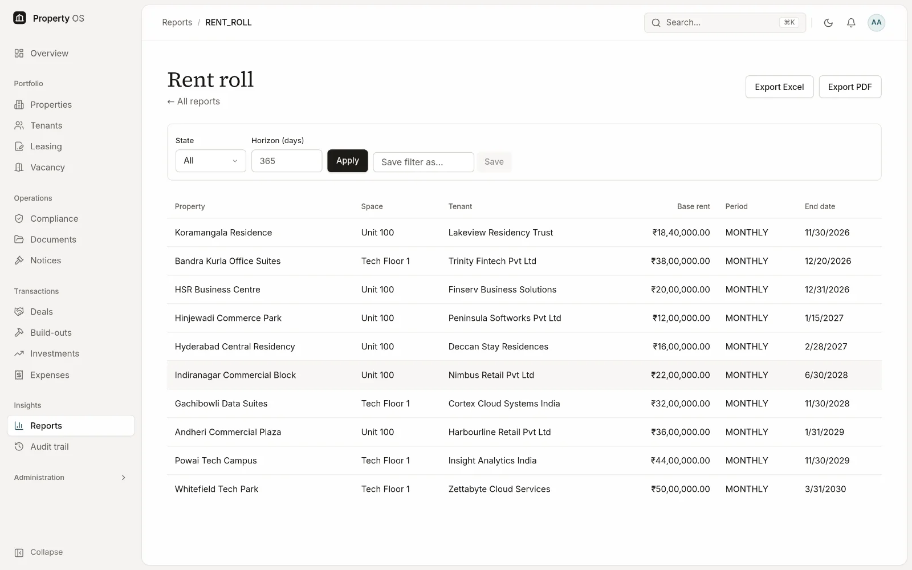
Task: Click the Expenses receipt icon
Action: click(19, 374)
